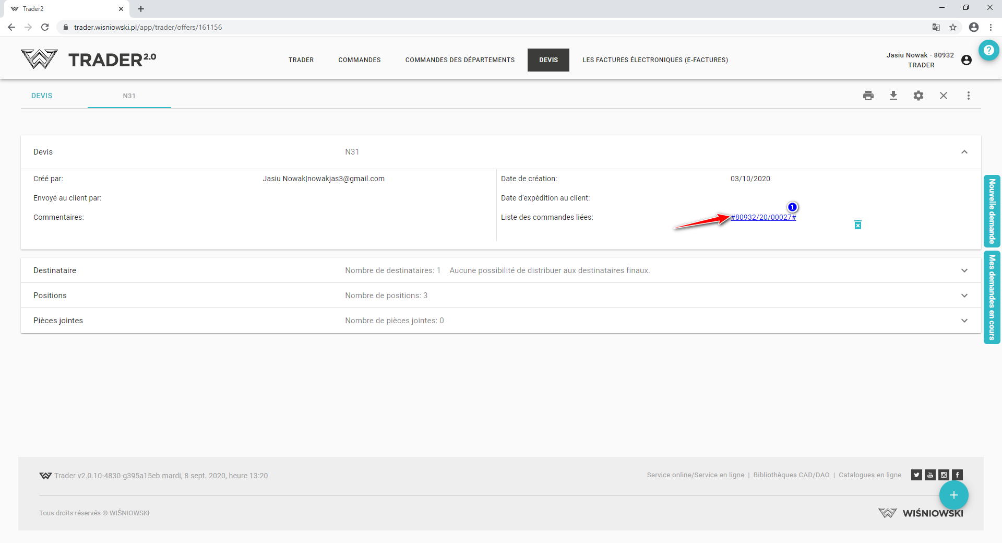Close the N31 quote with the X icon
This screenshot has width=1002, height=543.
click(x=944, y=96)
